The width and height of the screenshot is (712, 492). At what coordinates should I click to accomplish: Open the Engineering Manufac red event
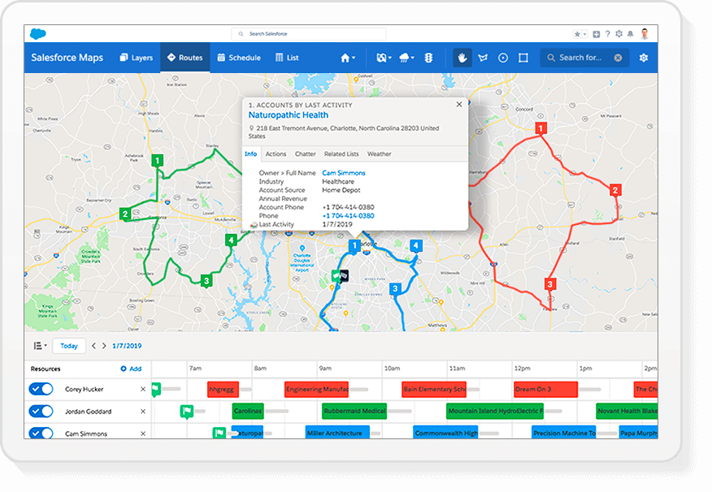pos(316,389)
